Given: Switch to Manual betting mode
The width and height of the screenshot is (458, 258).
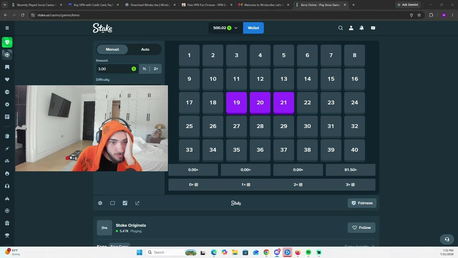Looking at the screenshot, I should 112,49.
